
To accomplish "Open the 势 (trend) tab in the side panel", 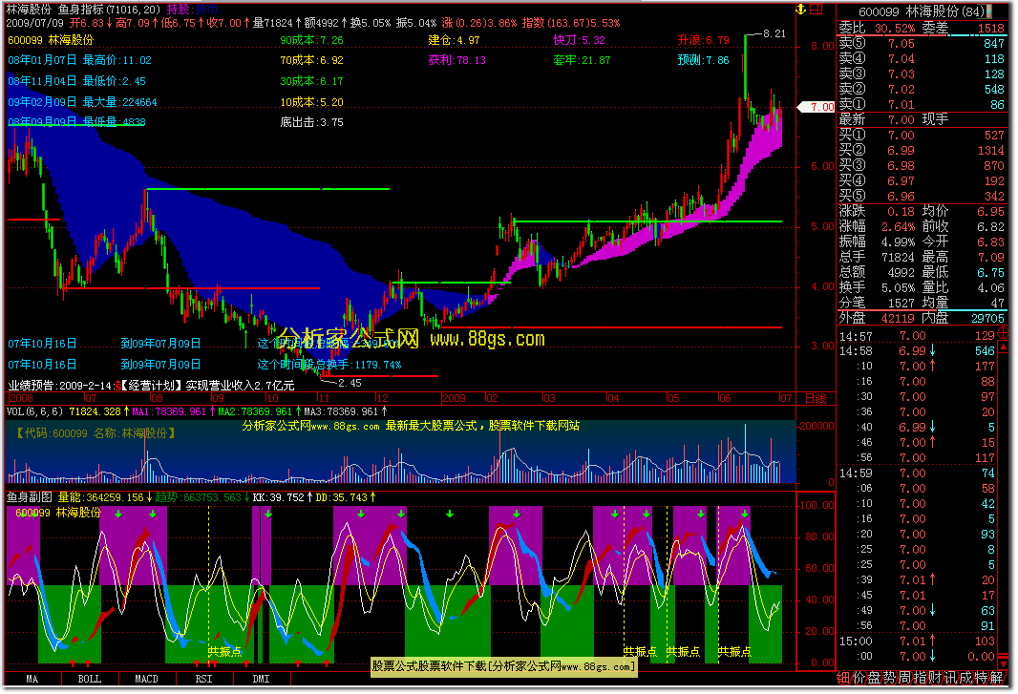I will (x=889, y=678).
